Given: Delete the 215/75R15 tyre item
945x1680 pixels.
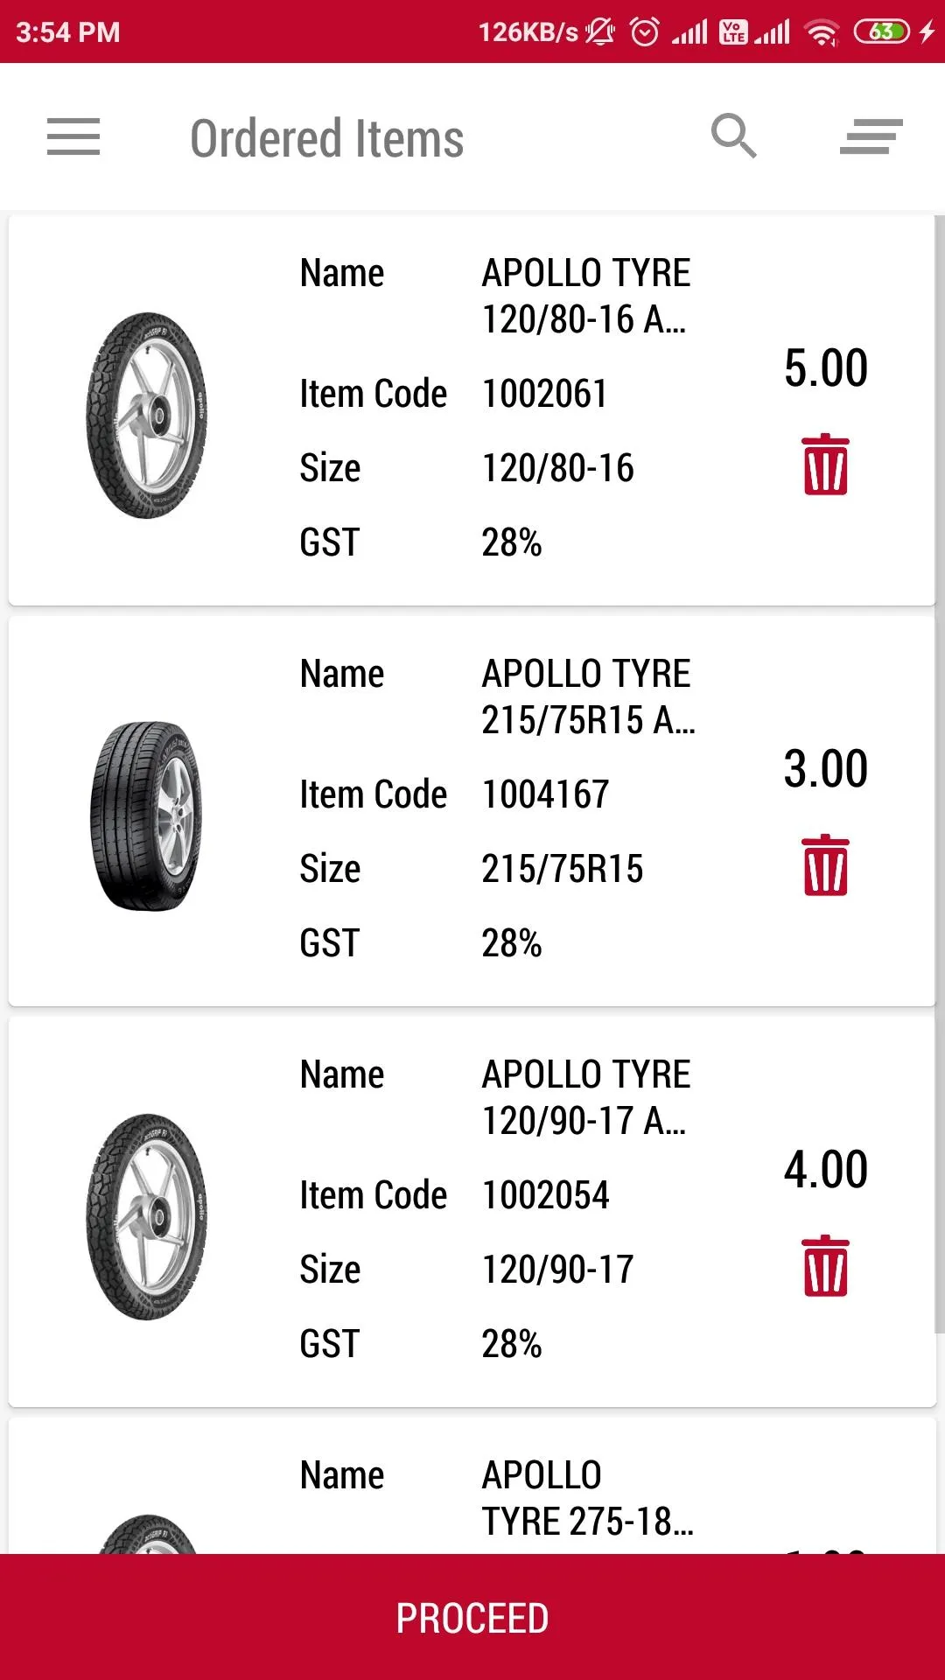Looking at the screenshot, I should pyautogui.click(x=826, y=865).
